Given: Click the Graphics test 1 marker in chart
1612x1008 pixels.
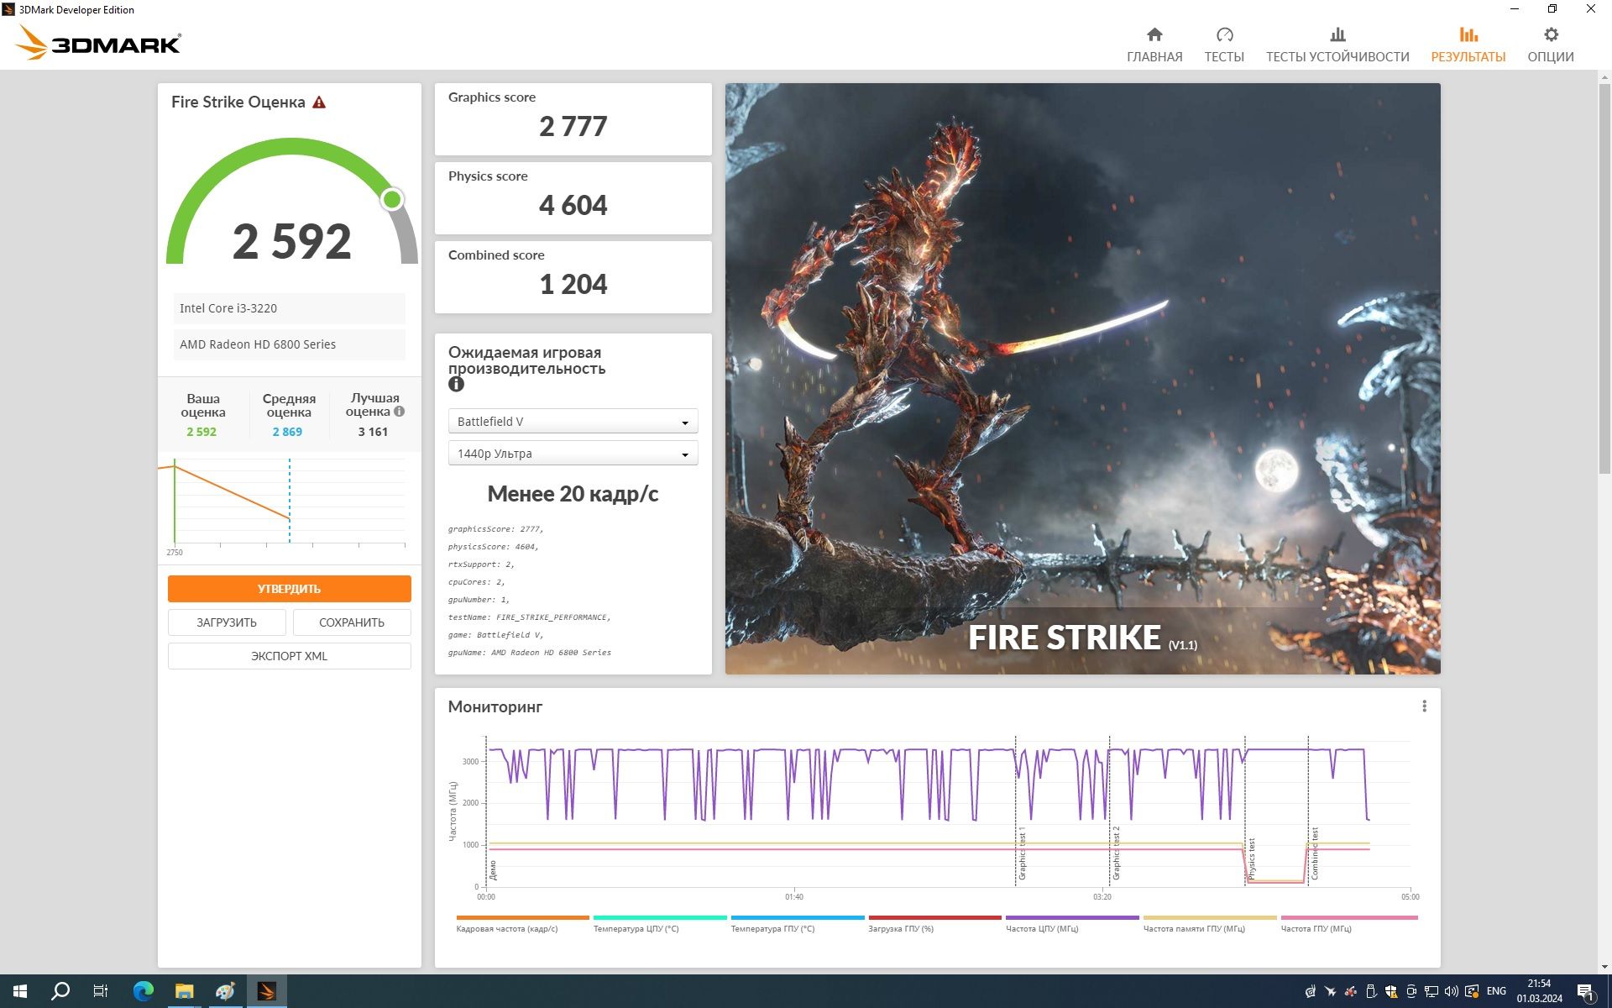Looking at the screenshot, I should click(1022, 853).
